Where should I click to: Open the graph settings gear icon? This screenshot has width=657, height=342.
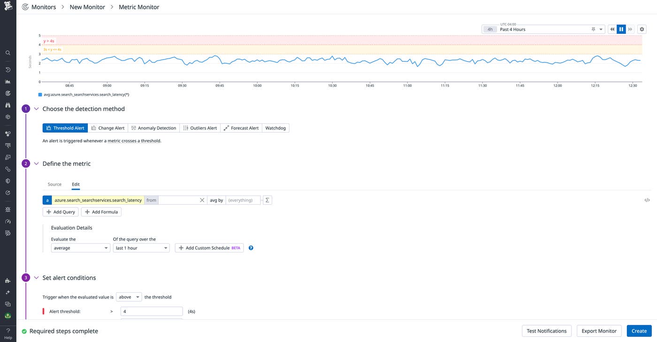tap(642, 29)
